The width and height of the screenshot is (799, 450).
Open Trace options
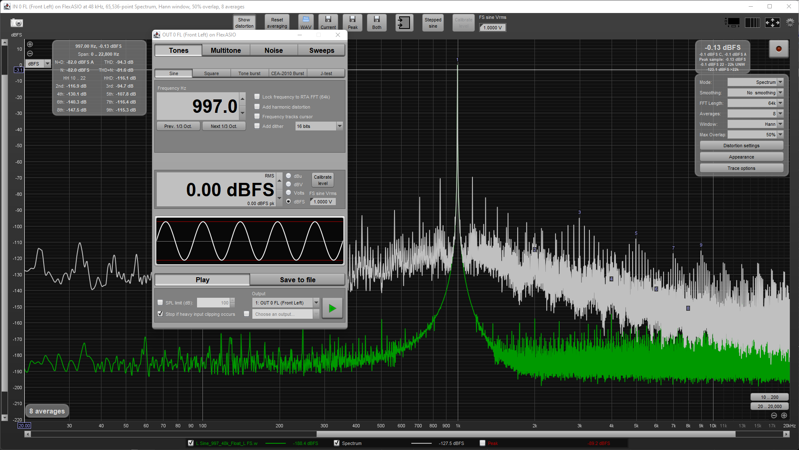pos(741,168)
